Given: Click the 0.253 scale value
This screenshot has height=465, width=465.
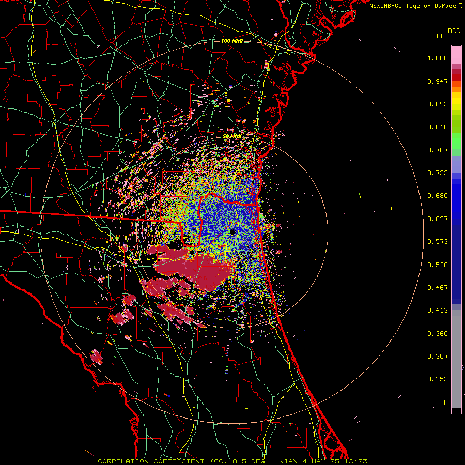Looking at the screenshot, I should point(438,379).
